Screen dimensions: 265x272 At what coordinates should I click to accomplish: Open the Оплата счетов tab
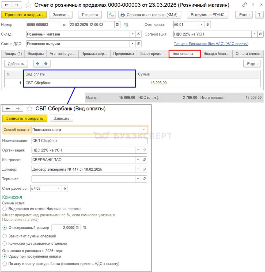click(x=248, y=54)
